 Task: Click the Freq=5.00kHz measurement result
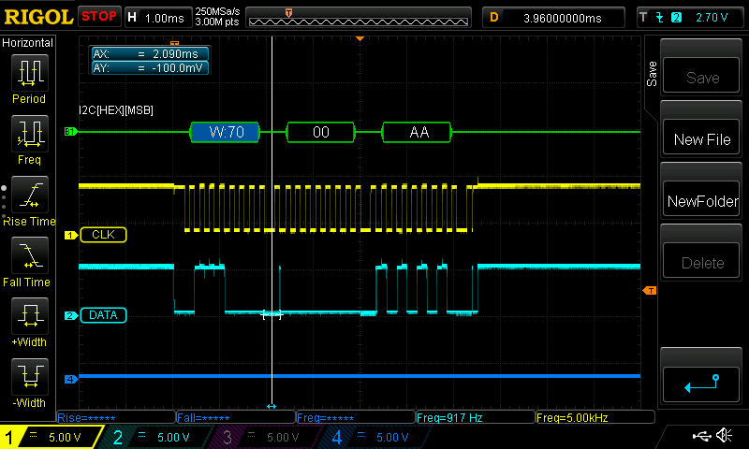click(595, 417)
